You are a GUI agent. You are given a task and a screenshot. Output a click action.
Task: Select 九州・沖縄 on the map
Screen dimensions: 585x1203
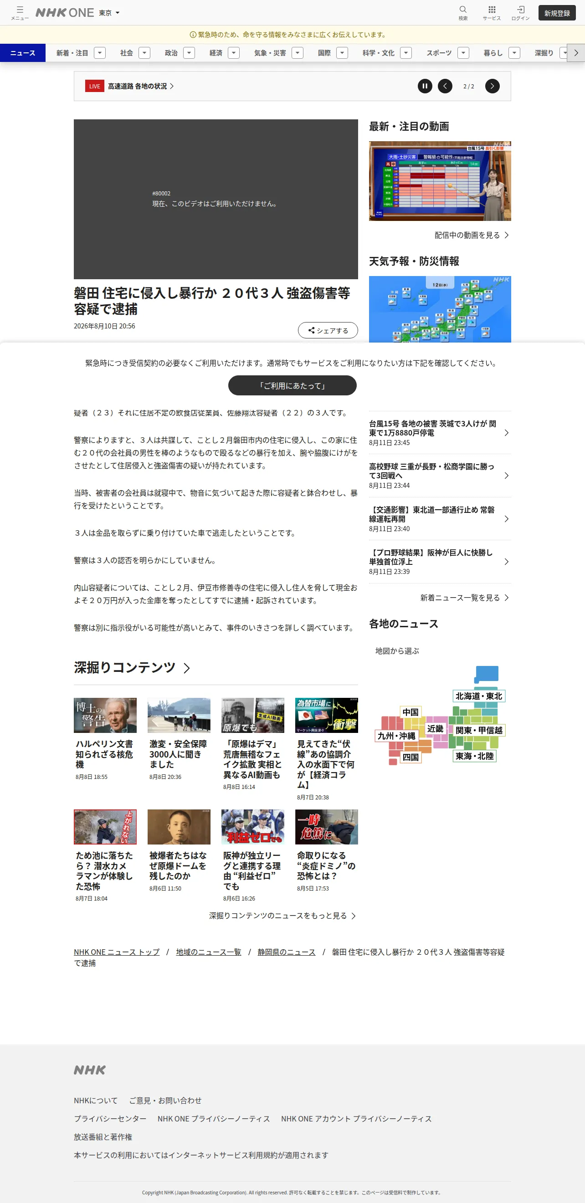tap(396, 736)
